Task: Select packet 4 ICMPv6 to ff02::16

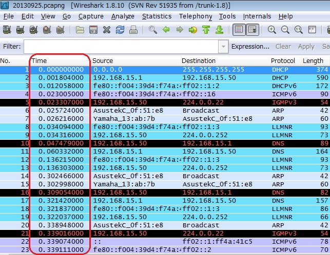Action: [x=165, y=94]
